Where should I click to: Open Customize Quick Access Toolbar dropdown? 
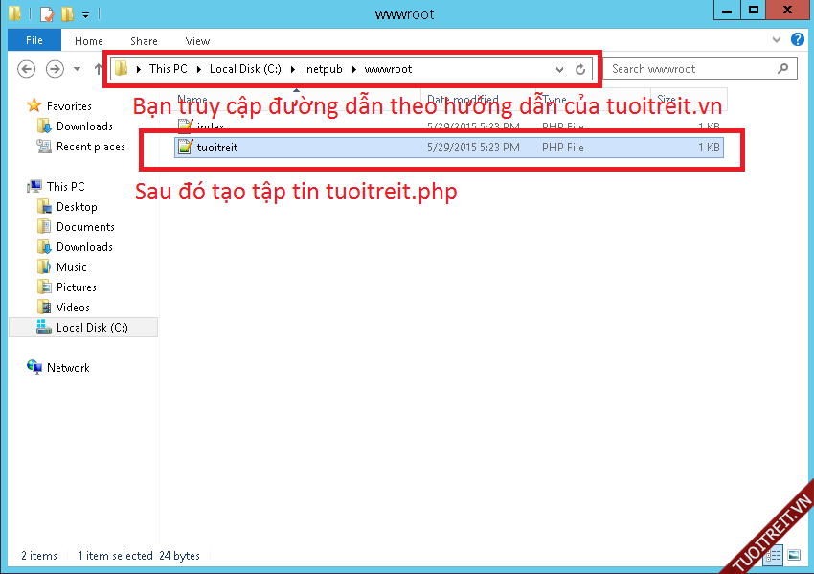85,14
